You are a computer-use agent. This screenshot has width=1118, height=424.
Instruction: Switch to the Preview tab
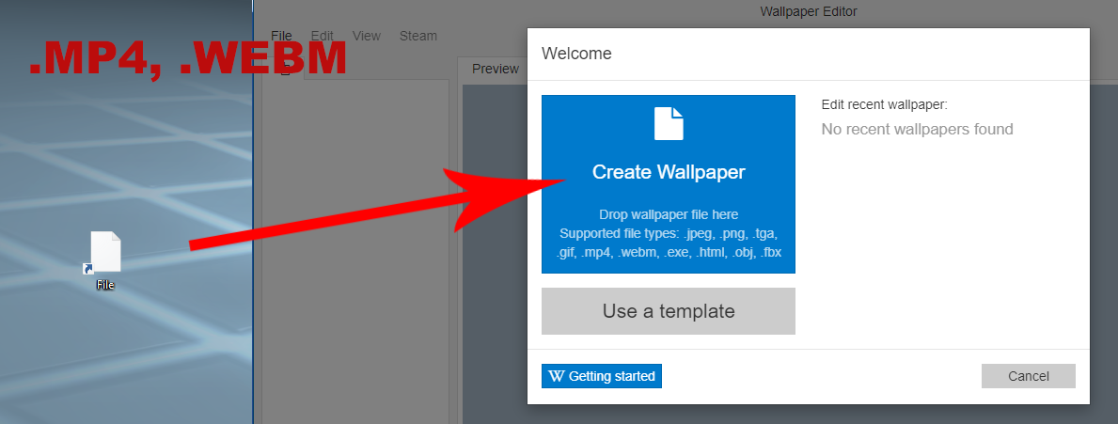coord(495,70)
